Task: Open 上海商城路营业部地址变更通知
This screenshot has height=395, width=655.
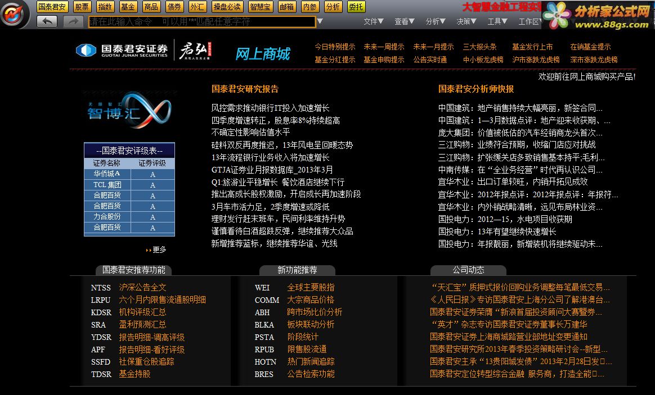Action: click(x=509, y=337)
